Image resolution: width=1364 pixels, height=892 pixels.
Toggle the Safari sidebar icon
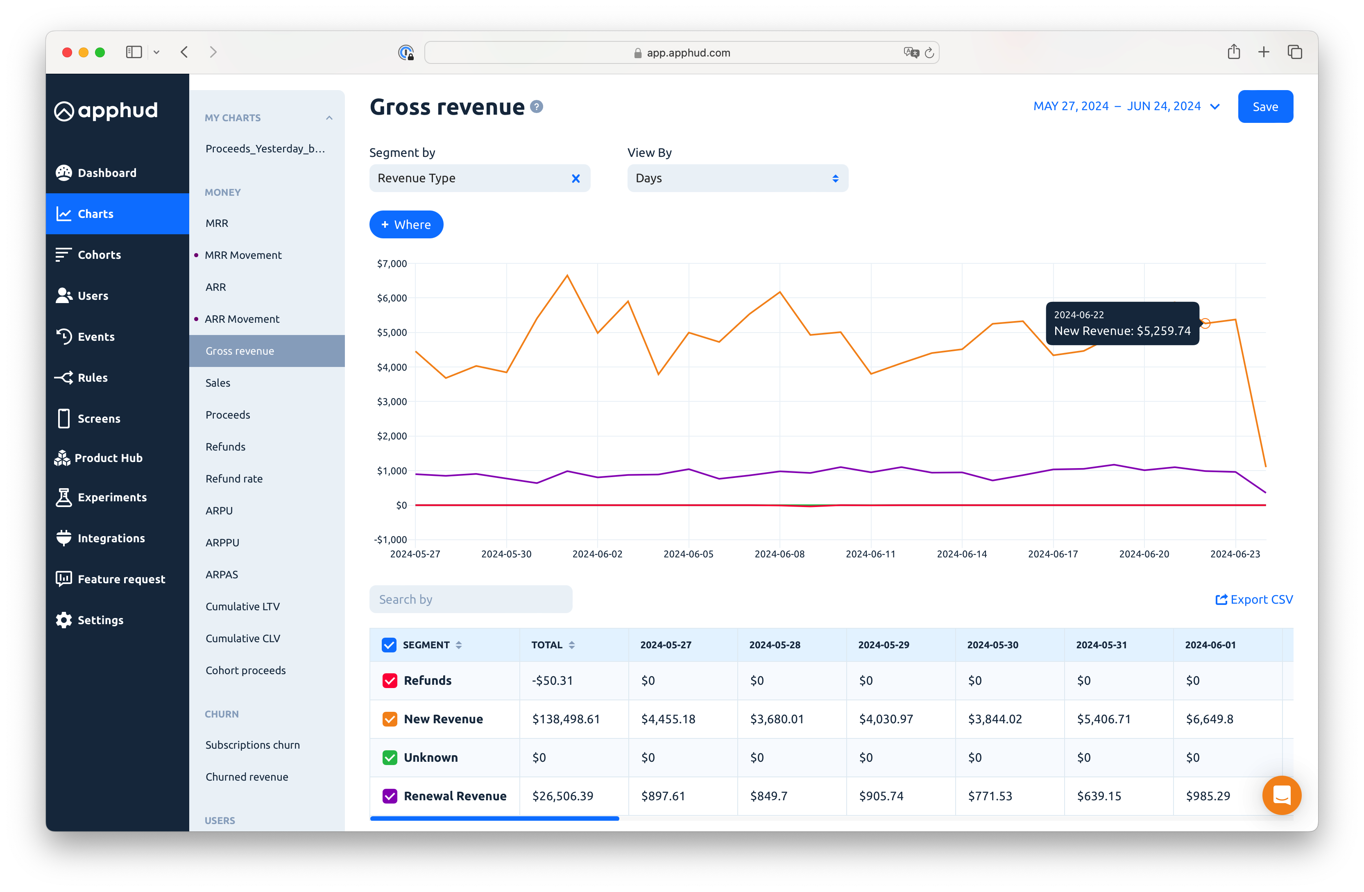(x=134, y=52)
